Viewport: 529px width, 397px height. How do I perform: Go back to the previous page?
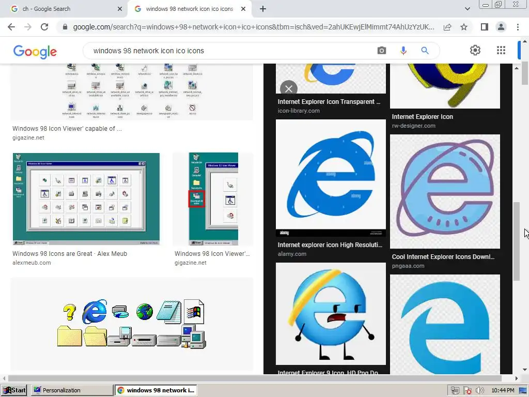(11, 27)
